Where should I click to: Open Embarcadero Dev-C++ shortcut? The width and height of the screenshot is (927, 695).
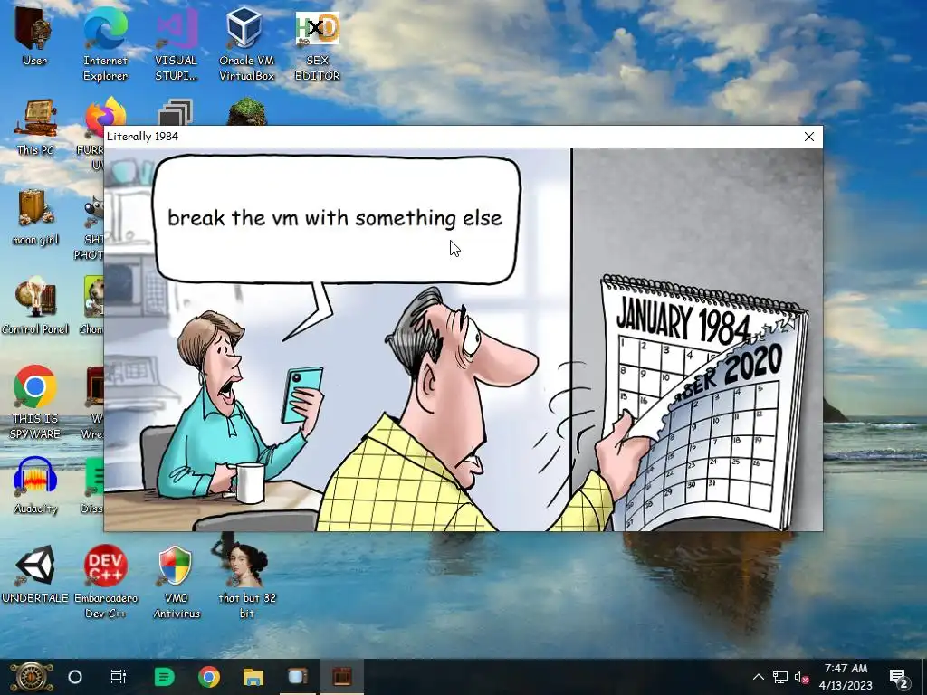pos(105,582)
